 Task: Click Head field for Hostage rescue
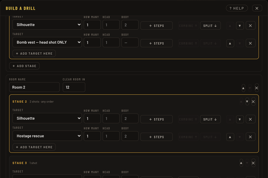(111, 136)
